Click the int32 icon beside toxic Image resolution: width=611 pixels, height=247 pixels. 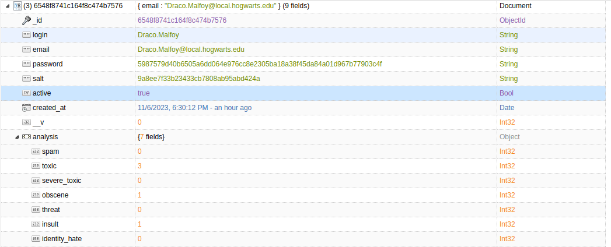pos(36,166)
